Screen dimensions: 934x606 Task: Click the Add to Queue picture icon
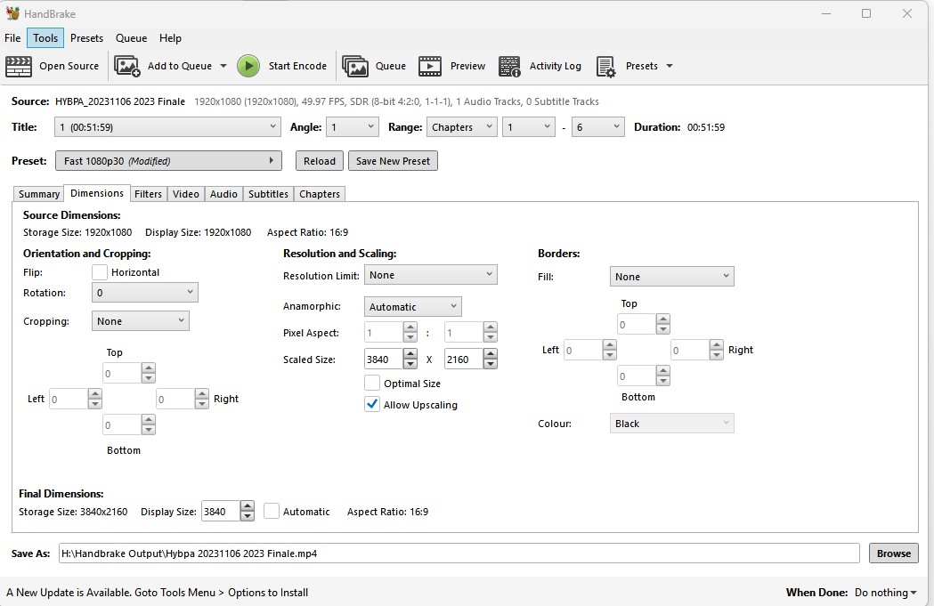click(127, 66)
